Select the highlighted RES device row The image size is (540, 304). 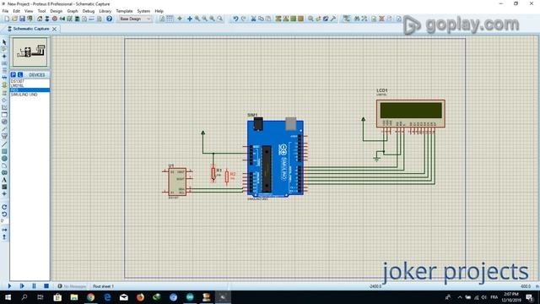(30, 90)
